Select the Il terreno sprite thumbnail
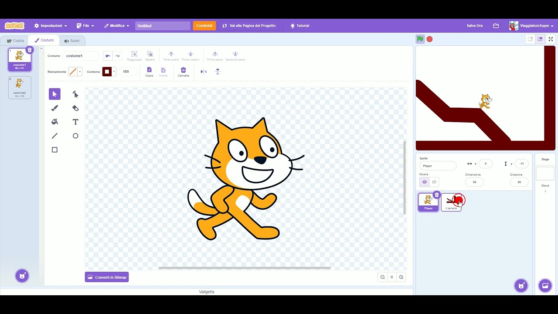558x314 pixels. (x=451, y=202)
